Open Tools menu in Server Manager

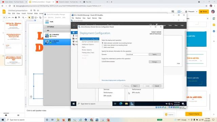click(170, 25)
